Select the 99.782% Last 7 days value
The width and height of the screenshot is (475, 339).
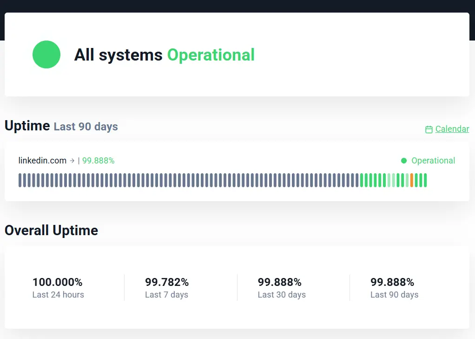pyautogui.click(x=167, y=282)
